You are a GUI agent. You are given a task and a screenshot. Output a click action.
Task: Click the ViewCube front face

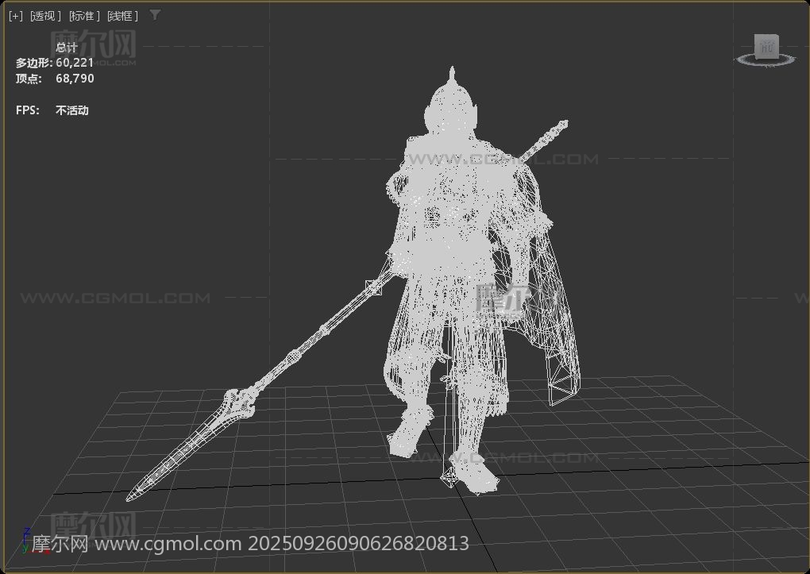tap(766, 47)
